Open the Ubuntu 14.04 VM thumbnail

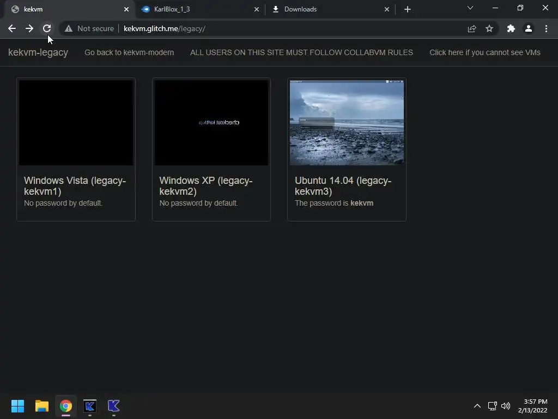347,123
